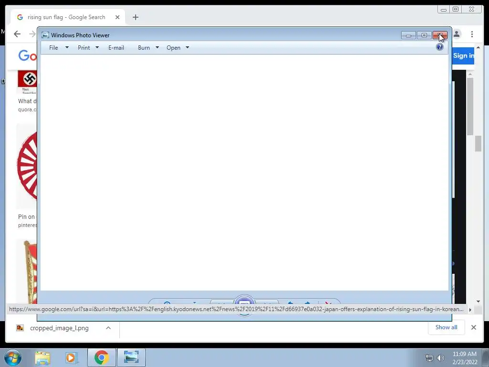Maximize the Windows Photo Viewer window

coord(424,35)
